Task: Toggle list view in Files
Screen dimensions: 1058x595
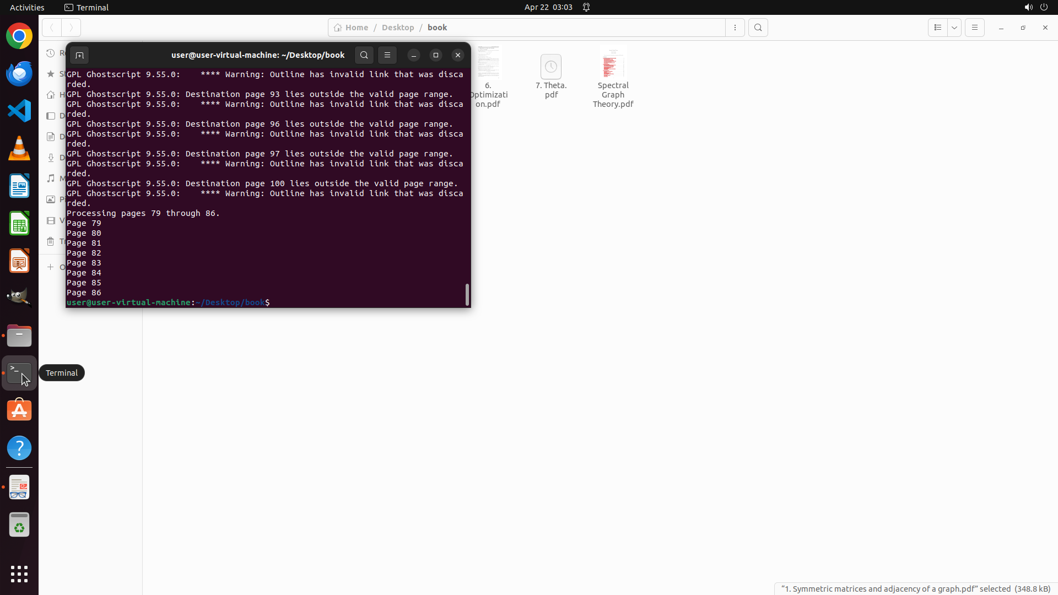Action: coord(938,28)
